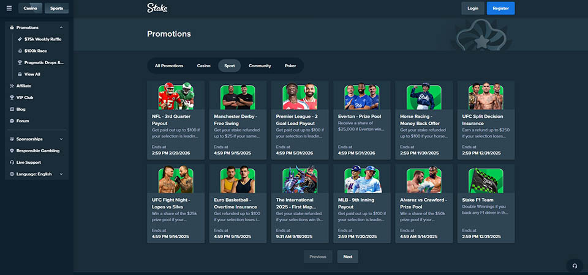Click 'Double Winnings if you back any F1' description
Viewport: 588px width, 275px height.
[484, 210]
